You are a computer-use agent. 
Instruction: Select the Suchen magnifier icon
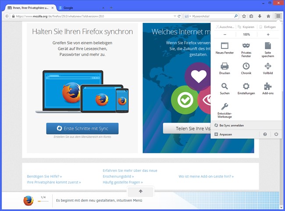pos(224,86)
